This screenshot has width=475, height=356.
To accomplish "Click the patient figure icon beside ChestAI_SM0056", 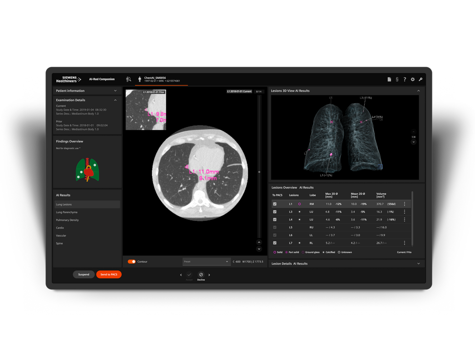I will coord(140,79).
